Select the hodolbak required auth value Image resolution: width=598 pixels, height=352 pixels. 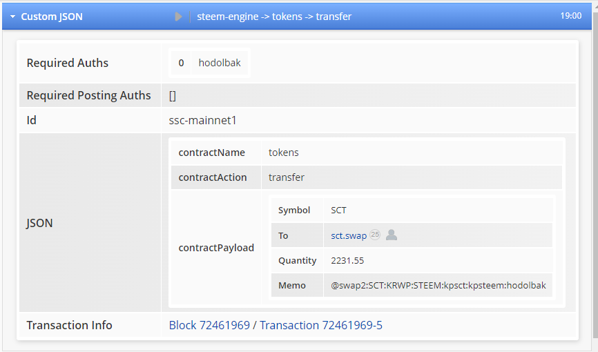pyautogui.click(x=220, y=63)
